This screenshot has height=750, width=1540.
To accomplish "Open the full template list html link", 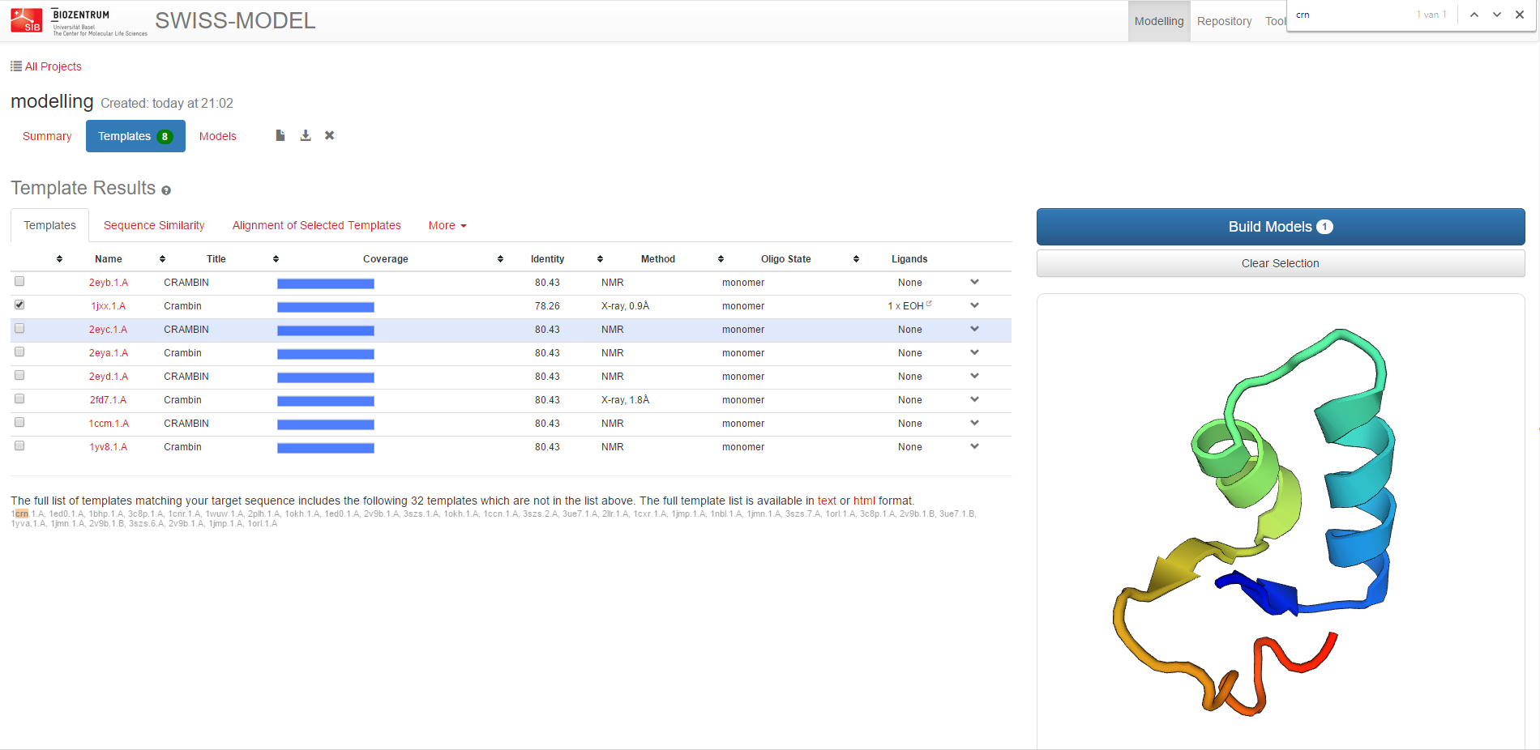I will (x=864, y=501).
